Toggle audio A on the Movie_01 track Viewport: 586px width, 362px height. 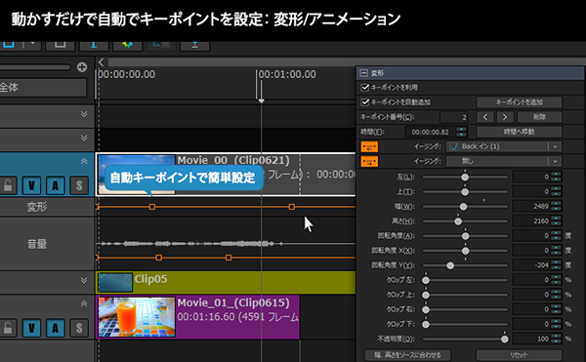pyautogui.click(x=56, y=328)
